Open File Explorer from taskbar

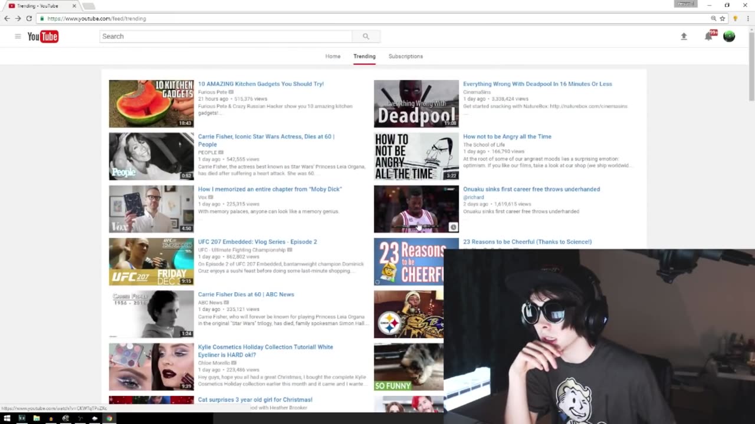coord(37,418)
